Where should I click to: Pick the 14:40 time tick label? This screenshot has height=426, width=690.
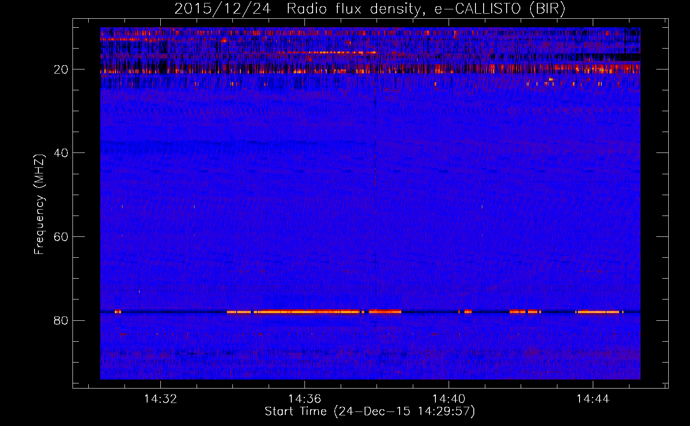coord(449,399)
